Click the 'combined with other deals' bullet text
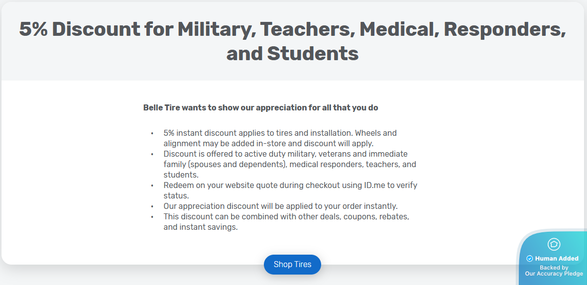 point(286,222)
